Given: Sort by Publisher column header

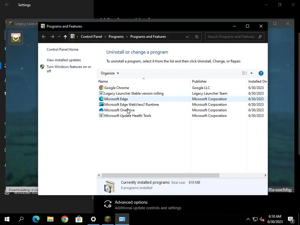Looking at the screenshot, I should [x=218, y=81].
